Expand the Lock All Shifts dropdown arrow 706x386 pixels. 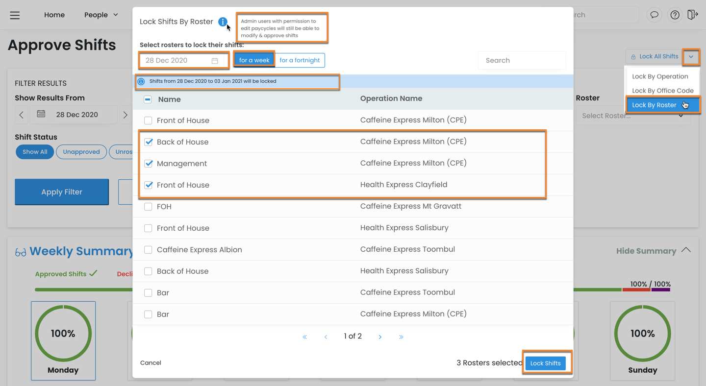tap(691, 57)
